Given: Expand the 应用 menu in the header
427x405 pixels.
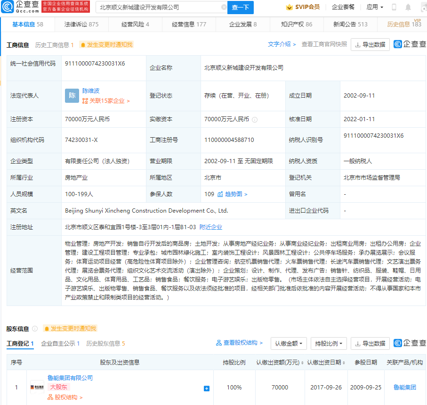Looking at the screenshot, I should [374, 7].
